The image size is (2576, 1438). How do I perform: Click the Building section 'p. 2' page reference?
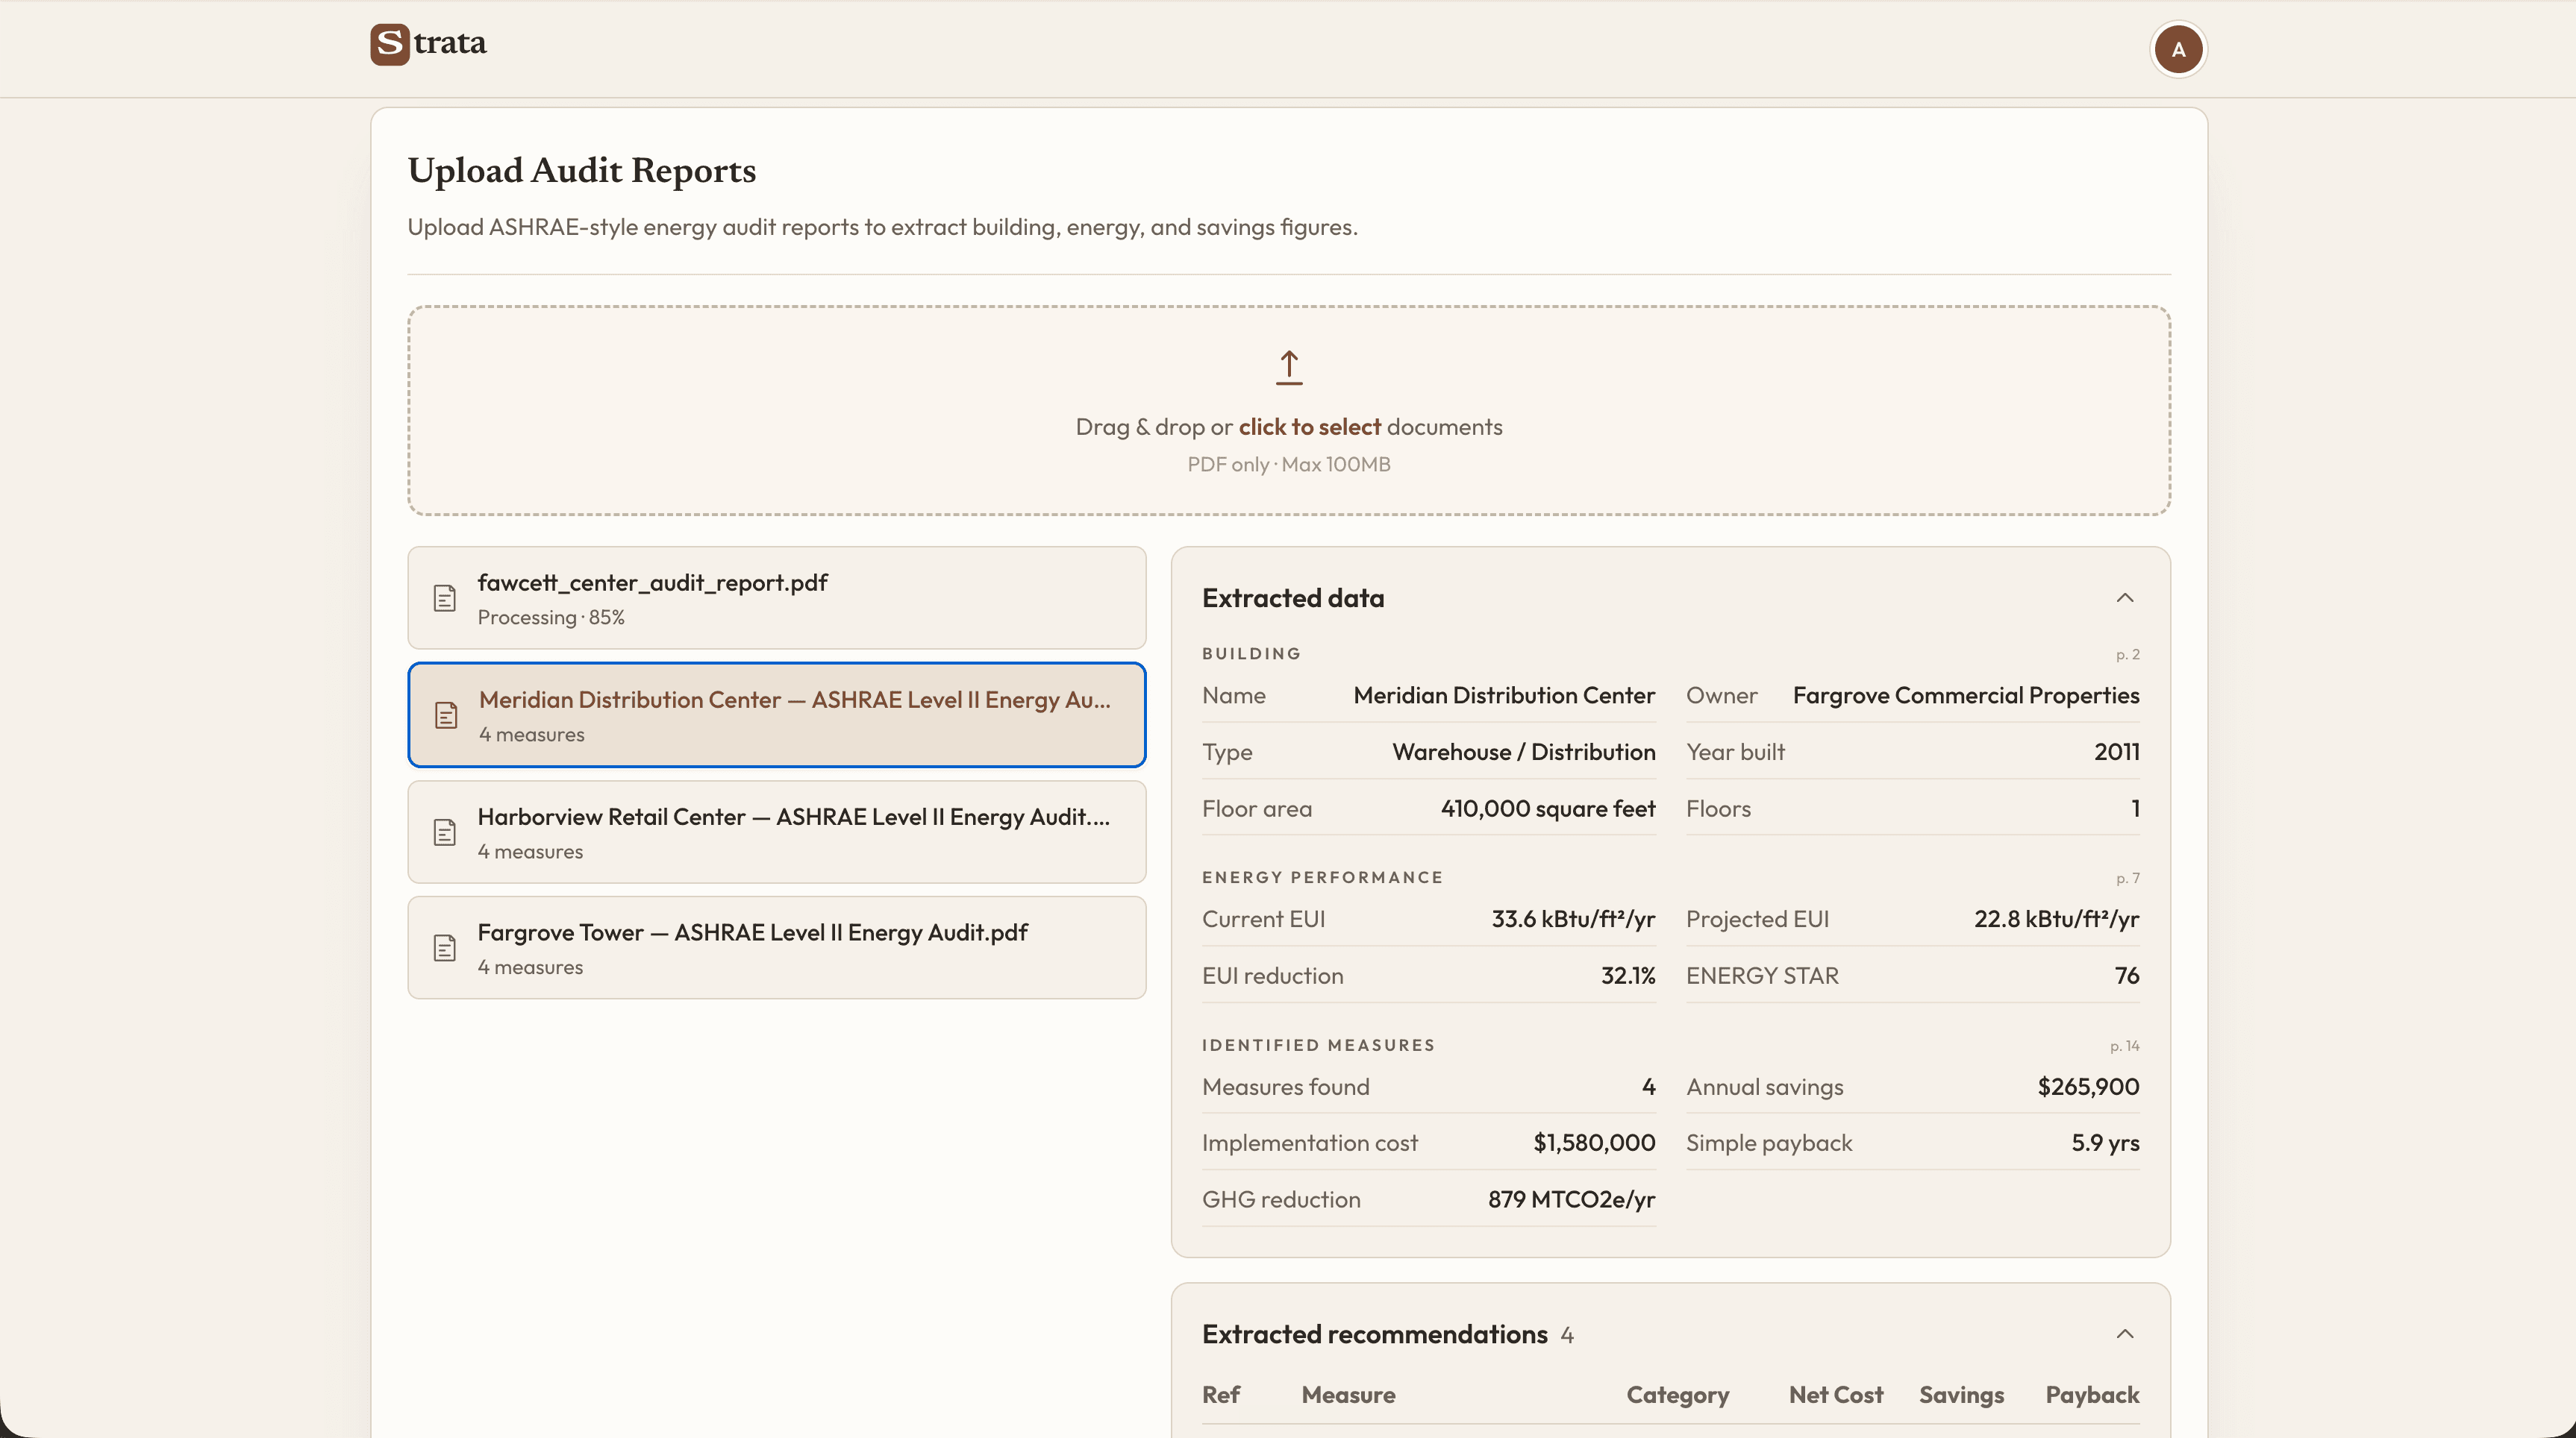pyautogui.click(x=2127, y=655)
